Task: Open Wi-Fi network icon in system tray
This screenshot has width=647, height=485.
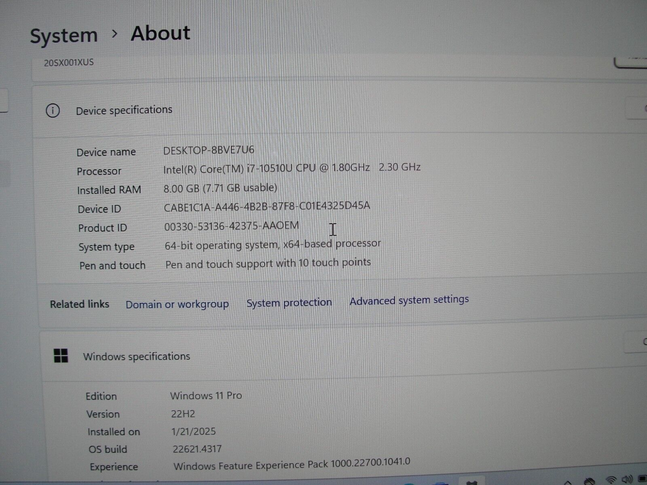Action: [x=612, y=480]
